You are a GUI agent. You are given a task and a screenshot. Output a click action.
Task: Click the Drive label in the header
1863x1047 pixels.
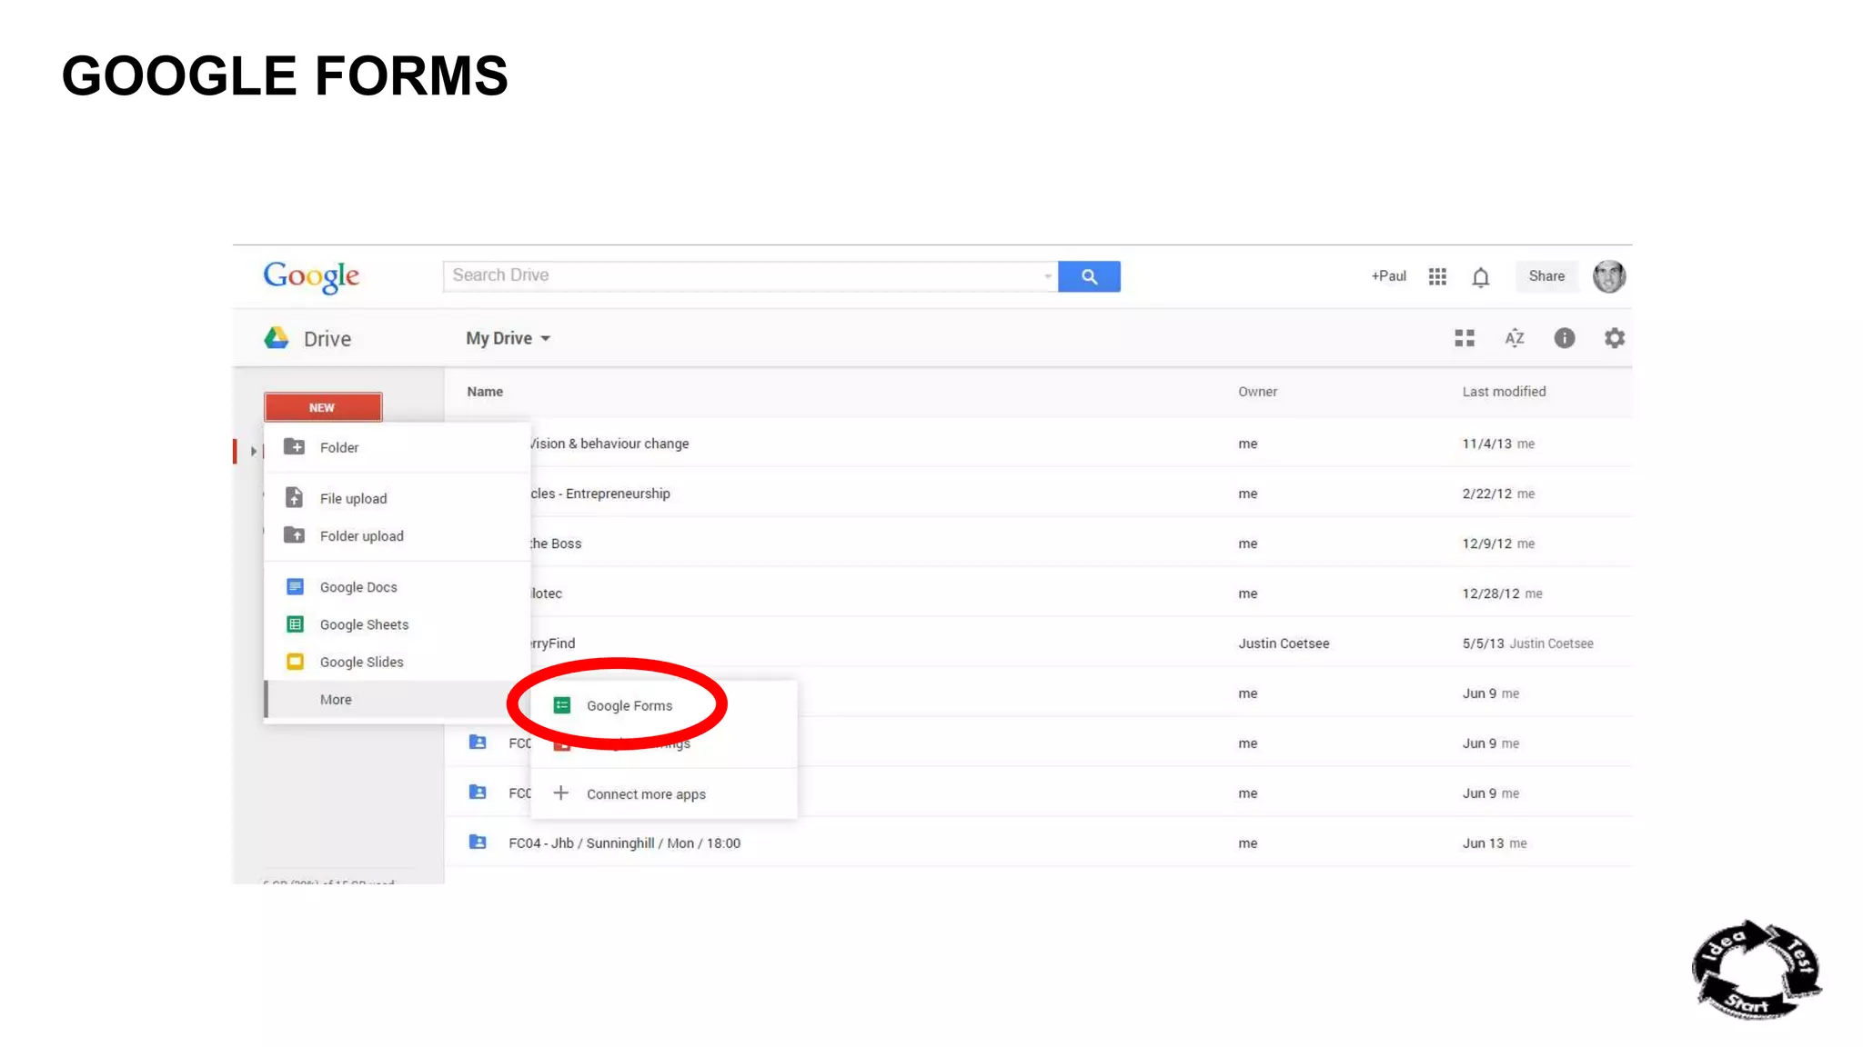(327, 339)
